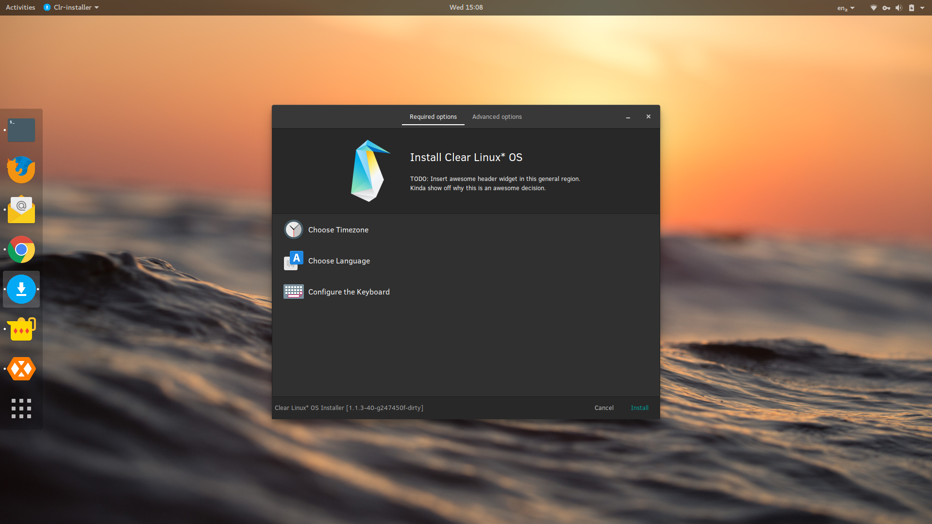Click the Cancel button
The width and height of the screenshot is (932, 524).
click(604, 408)
